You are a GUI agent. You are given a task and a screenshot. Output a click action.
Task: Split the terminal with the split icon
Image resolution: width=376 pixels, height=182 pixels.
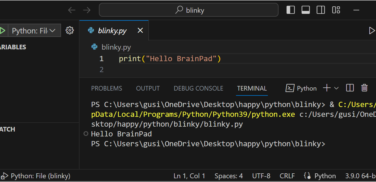[350, 88]
